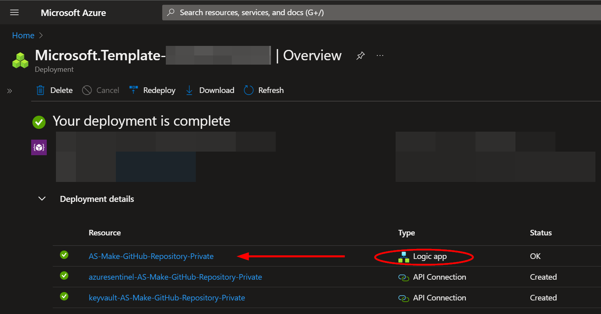This screenshot has height=314, width=601.
Task: Click the Download toolbar button
Action: 210,90
